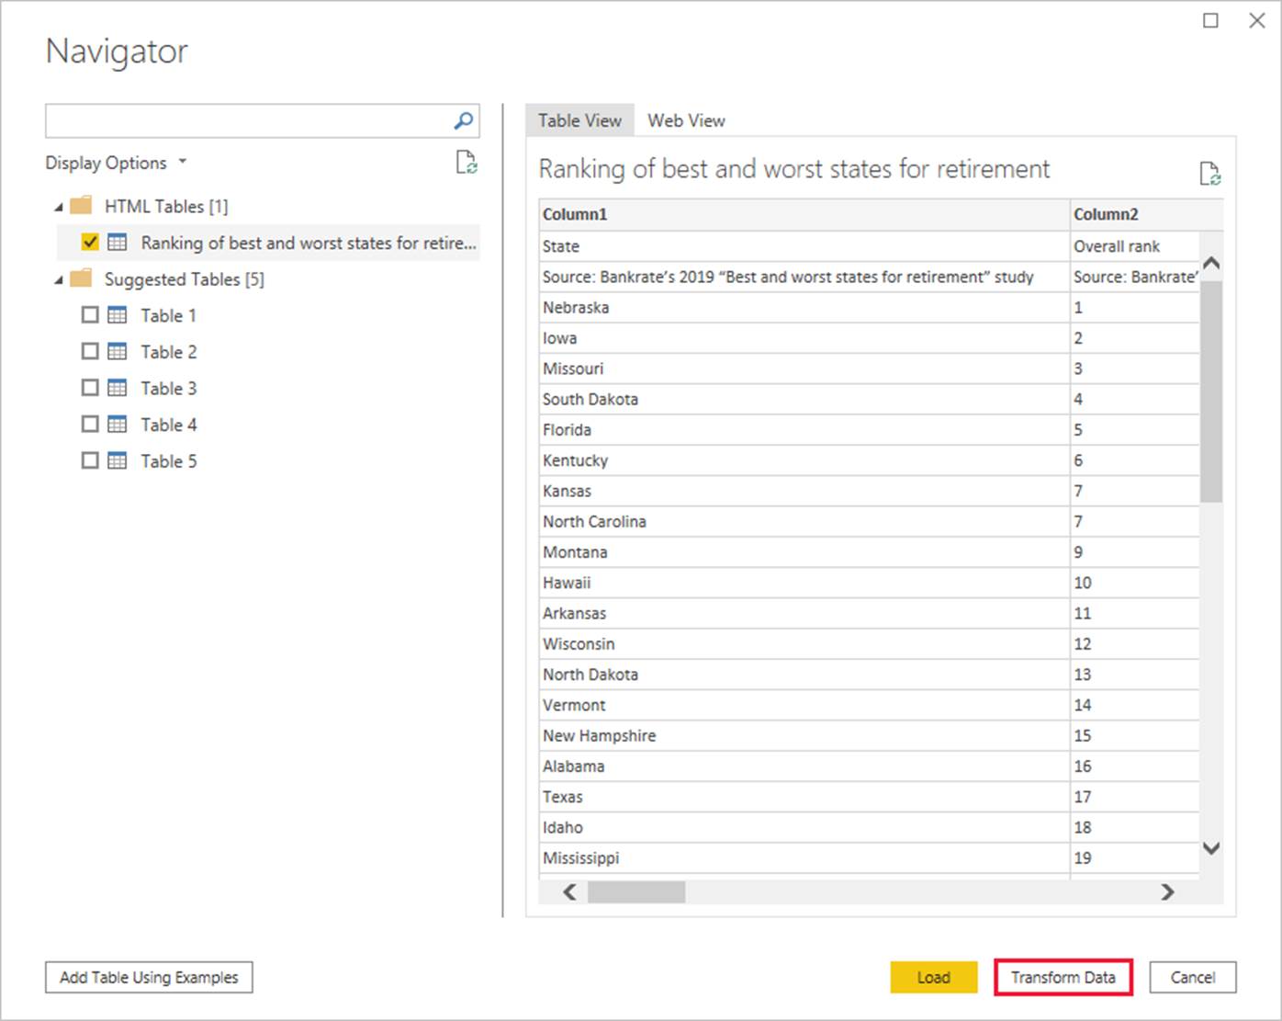Click the refresh icon beside Display Options
Viewport: 1282px width, 1021px height.
point(467,163)
